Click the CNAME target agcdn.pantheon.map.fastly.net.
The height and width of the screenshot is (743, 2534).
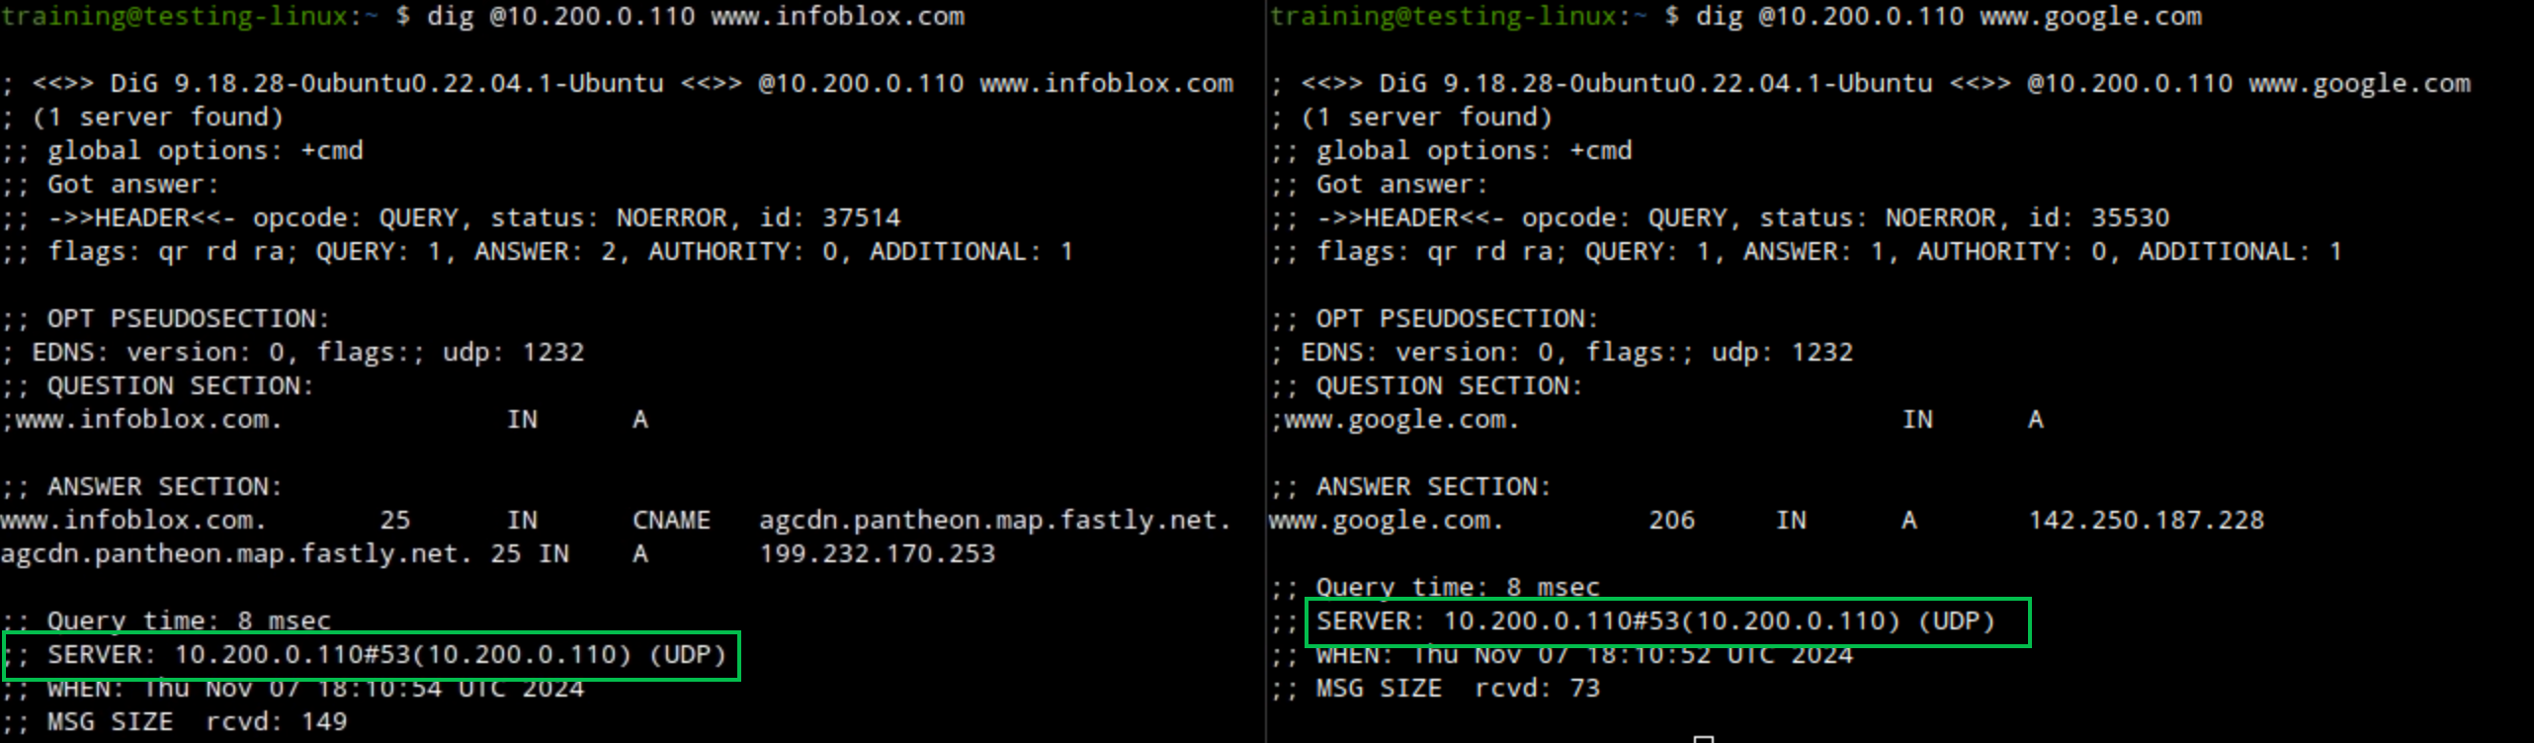pos(994,521)
